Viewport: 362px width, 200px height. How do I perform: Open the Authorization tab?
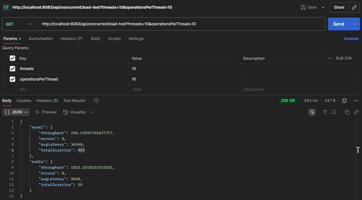pos(41,39)
